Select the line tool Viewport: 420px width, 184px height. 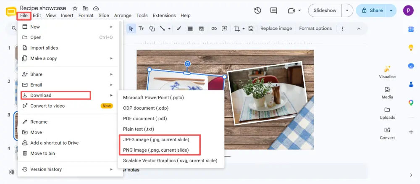pyautogui.click(x=162, y=29)
